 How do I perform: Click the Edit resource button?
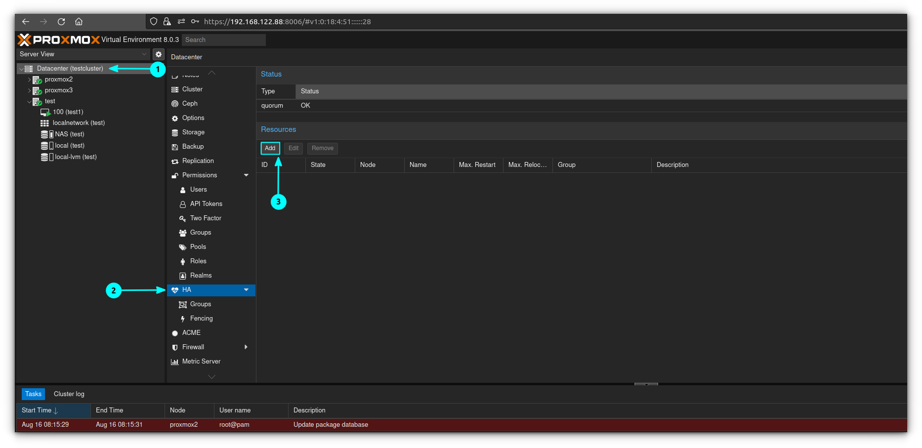[293, 148]
